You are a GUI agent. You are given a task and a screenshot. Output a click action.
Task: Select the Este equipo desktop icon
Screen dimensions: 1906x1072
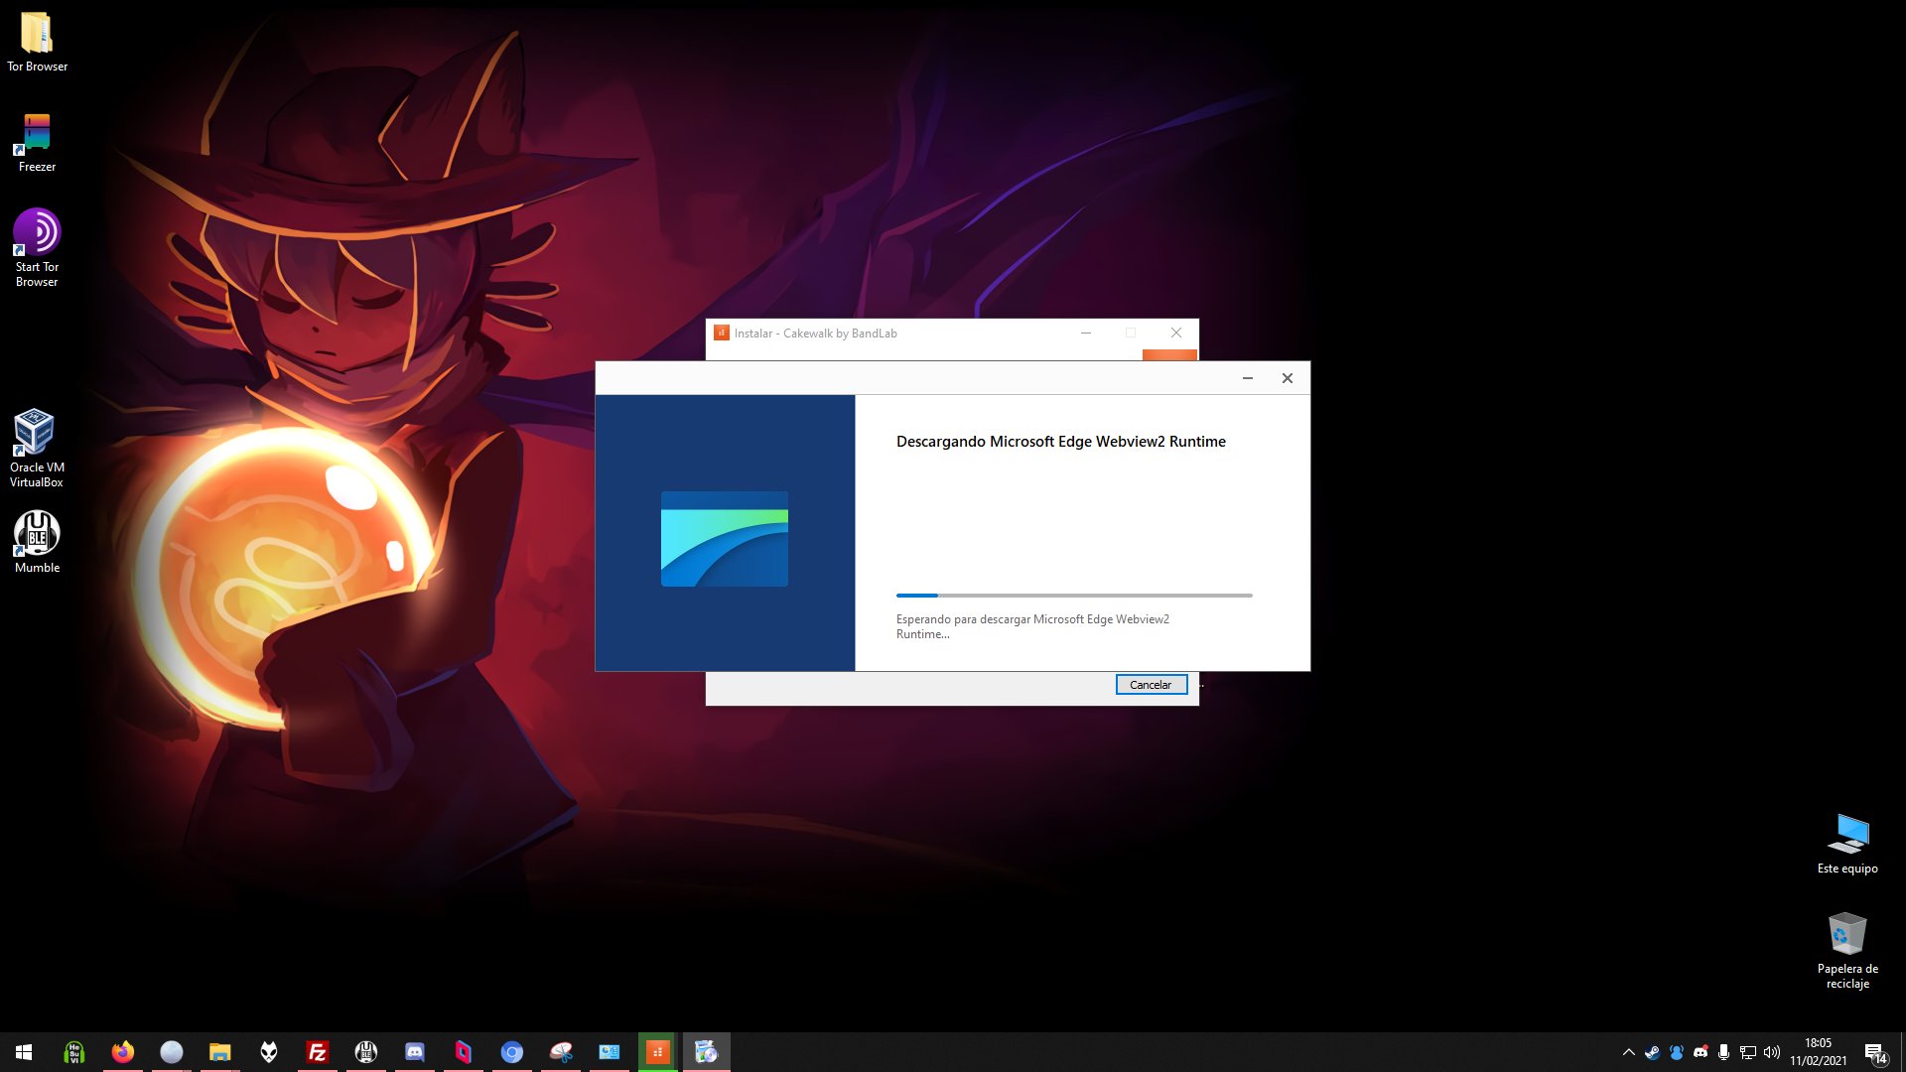point(1847,844)
